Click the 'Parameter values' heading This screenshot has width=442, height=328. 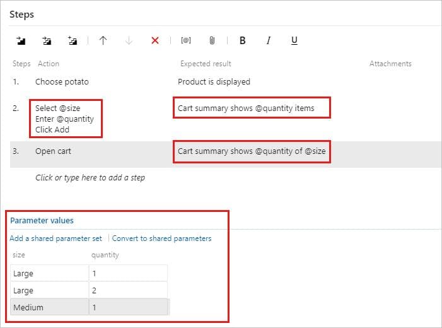pos(42,221)
